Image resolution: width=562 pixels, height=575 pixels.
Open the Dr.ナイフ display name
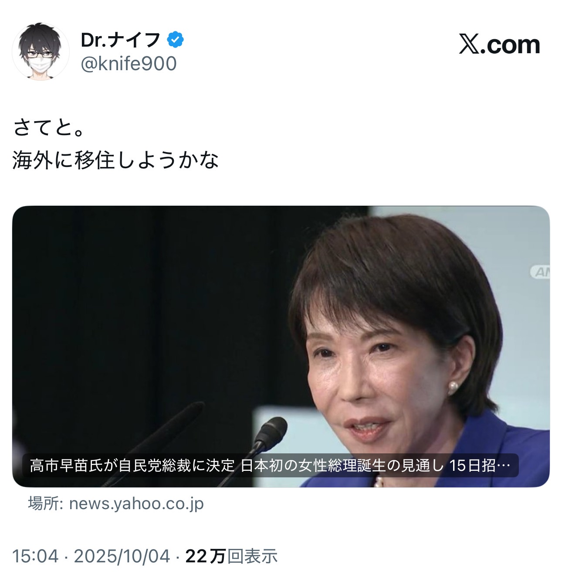point(121,40)
